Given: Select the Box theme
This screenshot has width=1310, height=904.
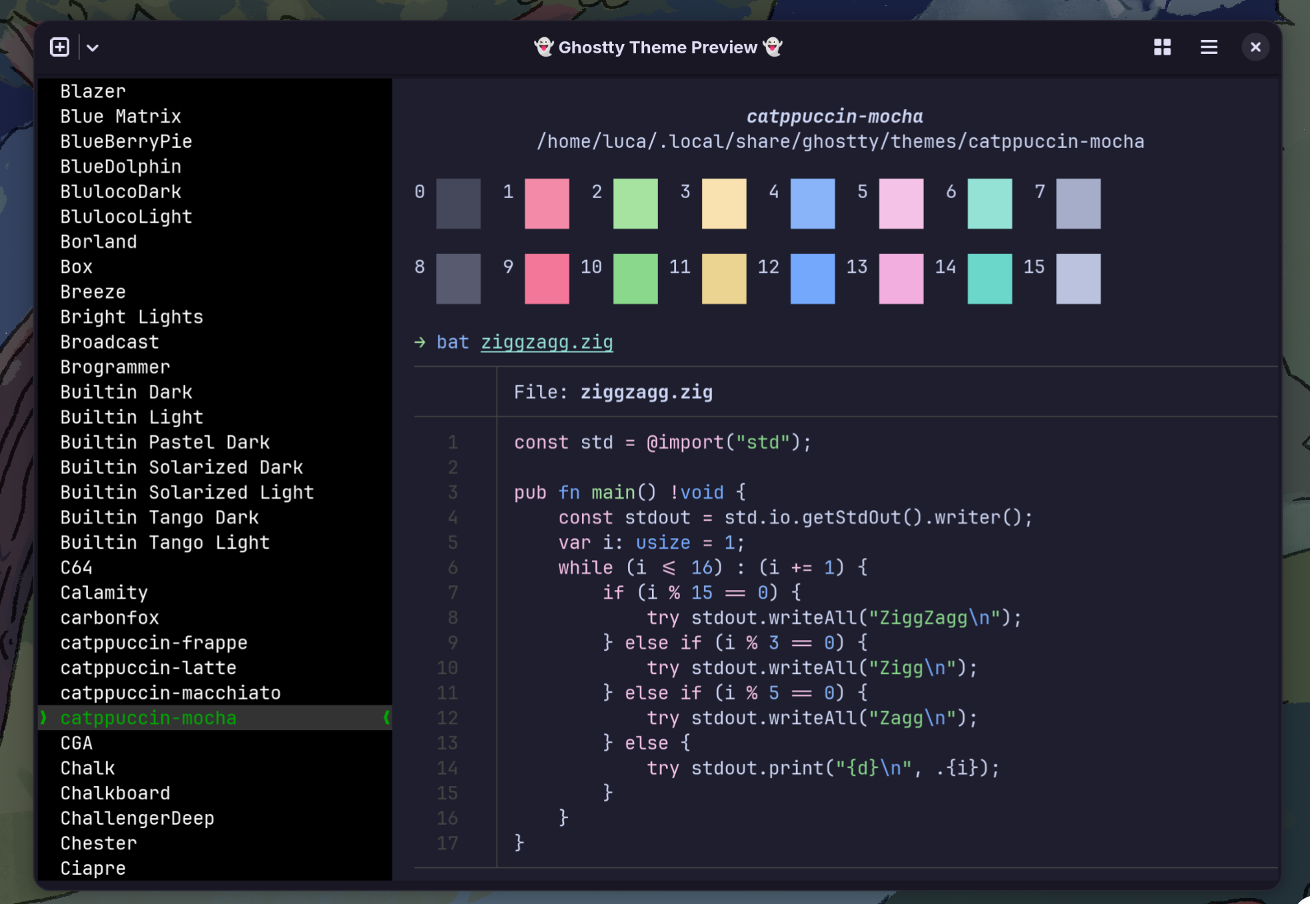Looking at the screenshot, I should point(215,267).
